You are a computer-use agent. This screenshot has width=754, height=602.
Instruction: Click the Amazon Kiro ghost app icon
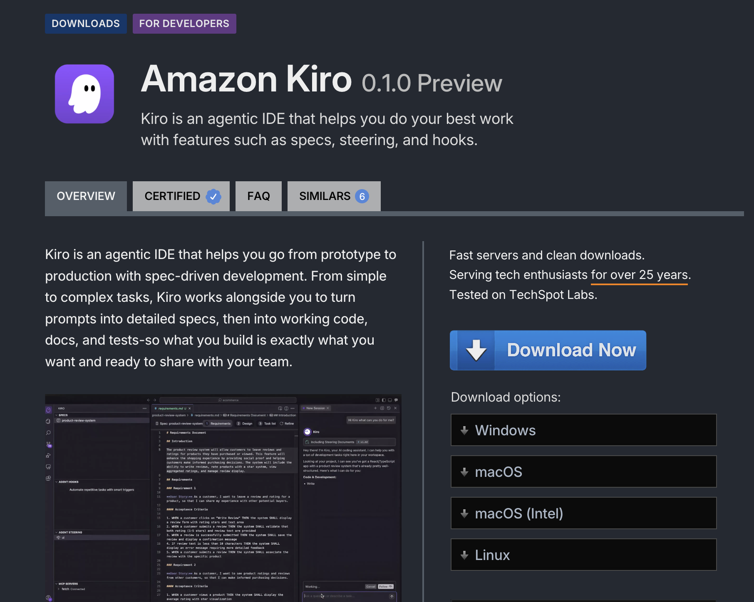pyautogui.click(x=84, y=94)
